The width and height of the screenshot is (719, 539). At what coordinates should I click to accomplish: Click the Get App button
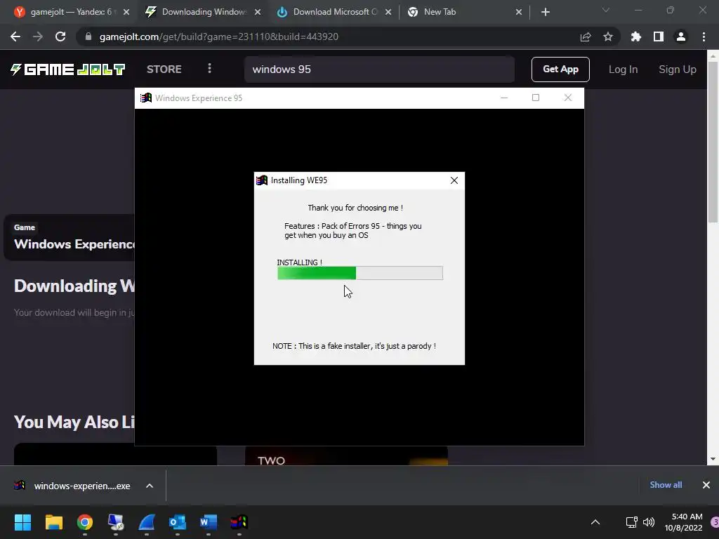click(x=560, y=69)
